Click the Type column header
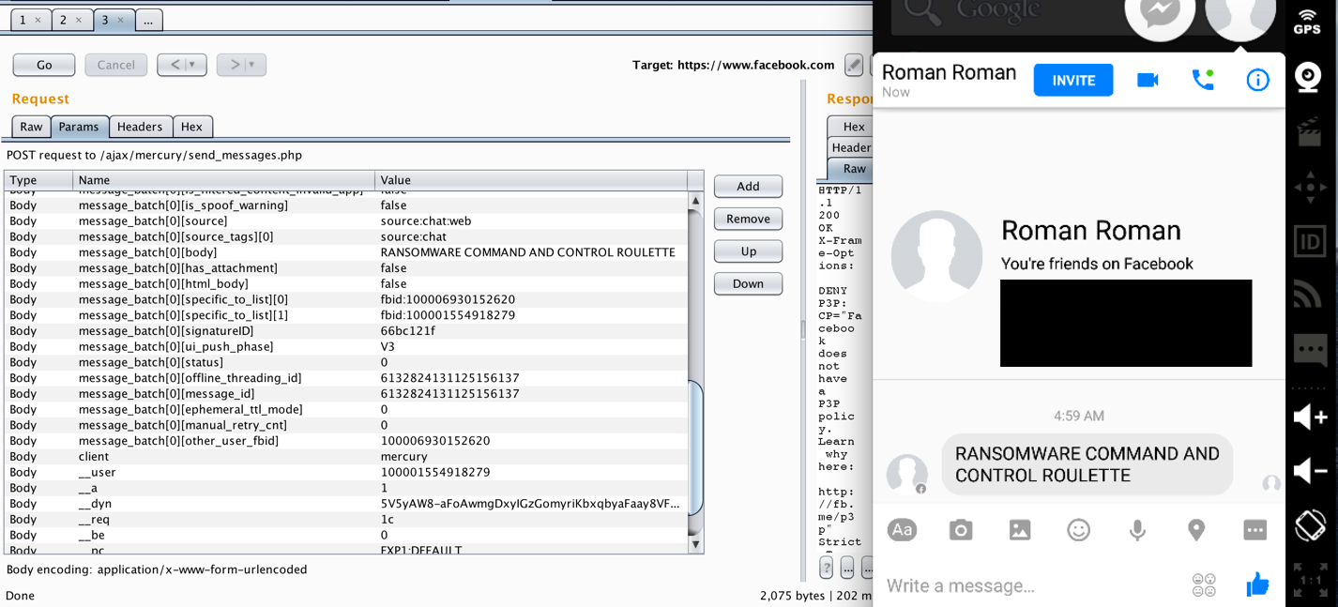Screen dimensions: 1338x607 tap(38, 180)
